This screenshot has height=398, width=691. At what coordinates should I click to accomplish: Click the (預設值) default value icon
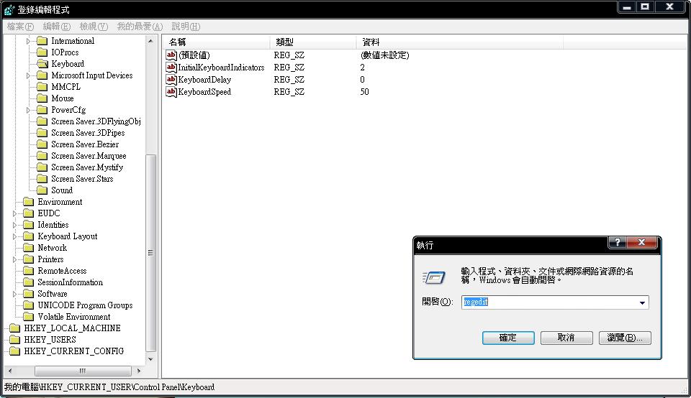(171, 55)
